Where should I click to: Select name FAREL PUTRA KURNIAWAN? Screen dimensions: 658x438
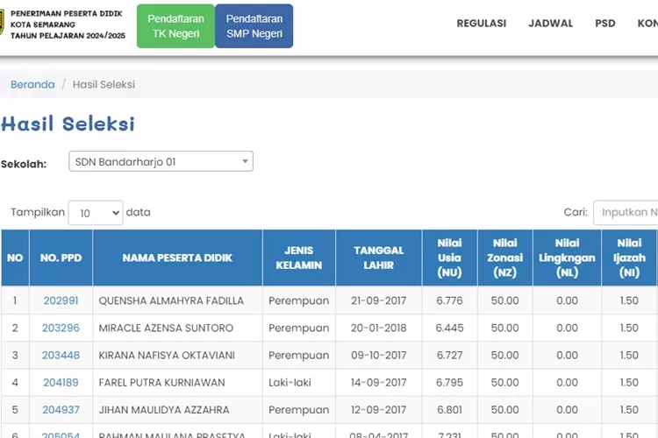click(161, 382)
